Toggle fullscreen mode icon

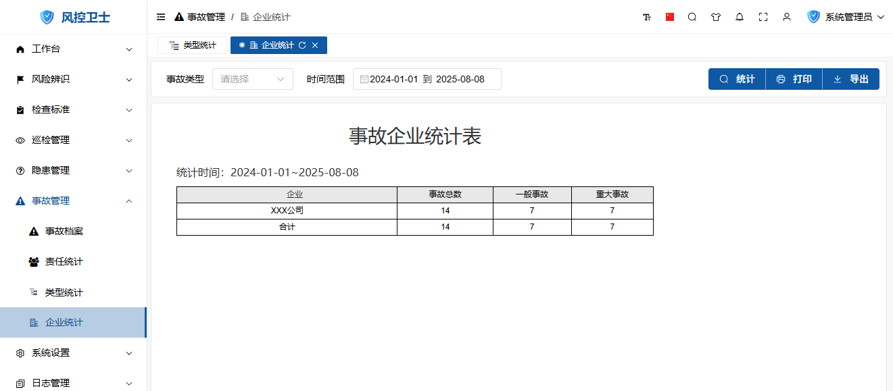(x=763, y=18)
